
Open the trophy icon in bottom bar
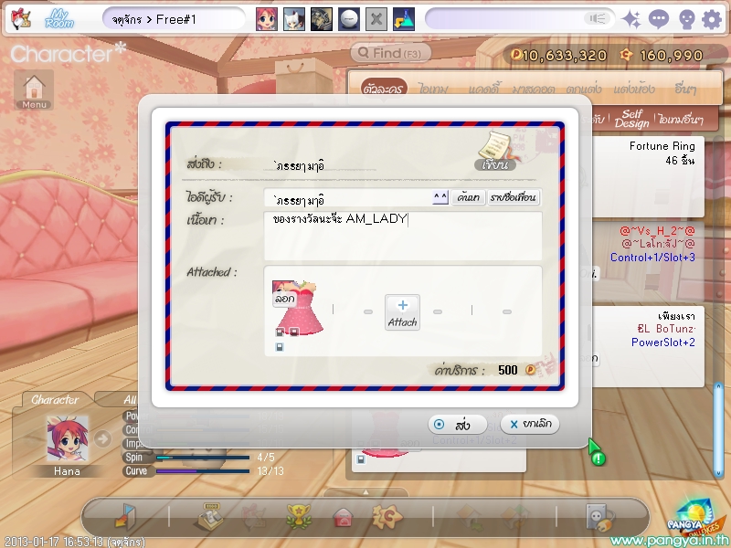(299, 517)
